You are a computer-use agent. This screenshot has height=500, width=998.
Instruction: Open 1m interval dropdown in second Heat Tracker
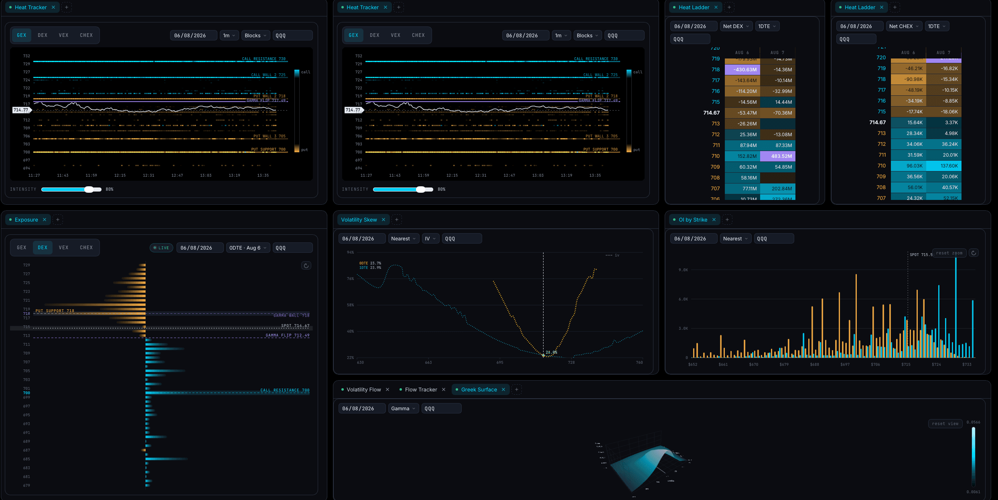561,35
